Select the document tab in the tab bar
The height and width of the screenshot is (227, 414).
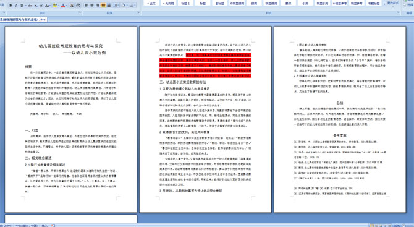click(x=23, y=20)
